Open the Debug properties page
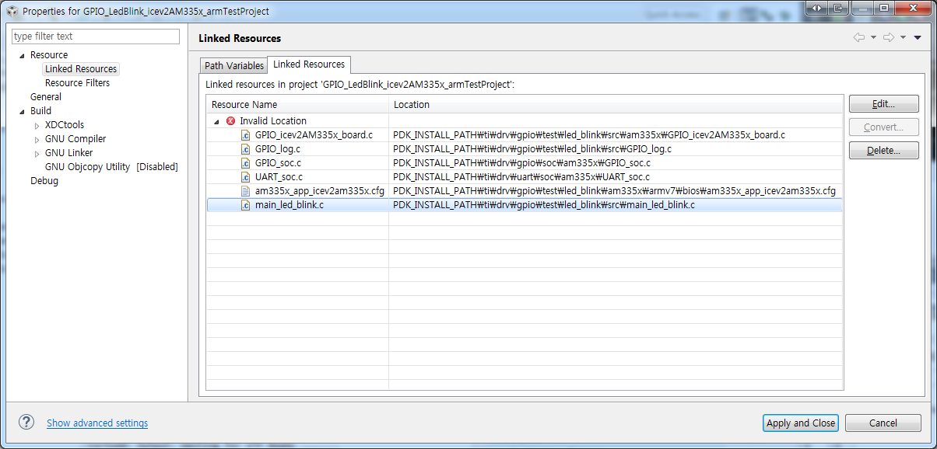 (x=44, y=181)
